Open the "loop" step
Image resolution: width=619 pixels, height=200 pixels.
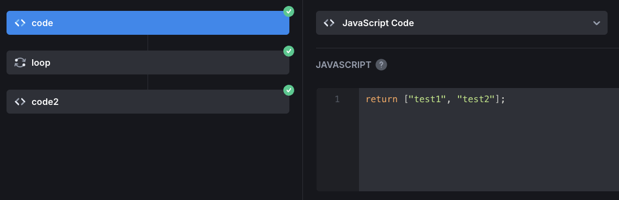[x=147, y=62]
